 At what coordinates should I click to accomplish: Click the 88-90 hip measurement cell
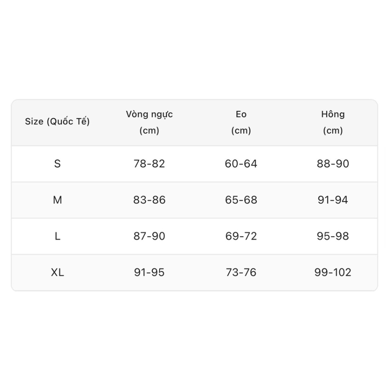333,164
